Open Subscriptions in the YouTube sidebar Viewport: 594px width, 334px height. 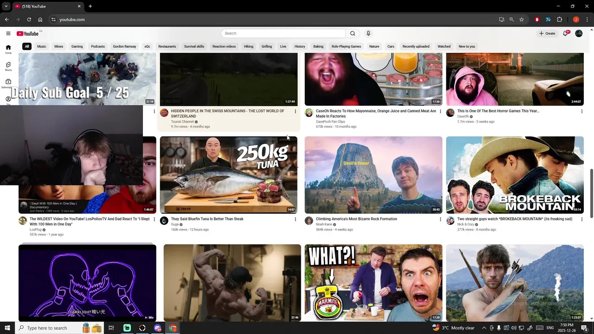point(8,83)
